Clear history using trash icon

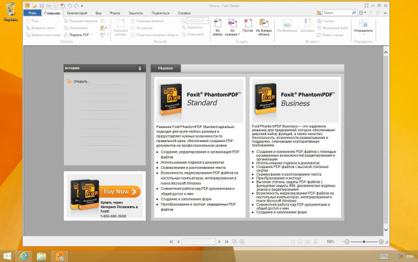tap(140, 68)
